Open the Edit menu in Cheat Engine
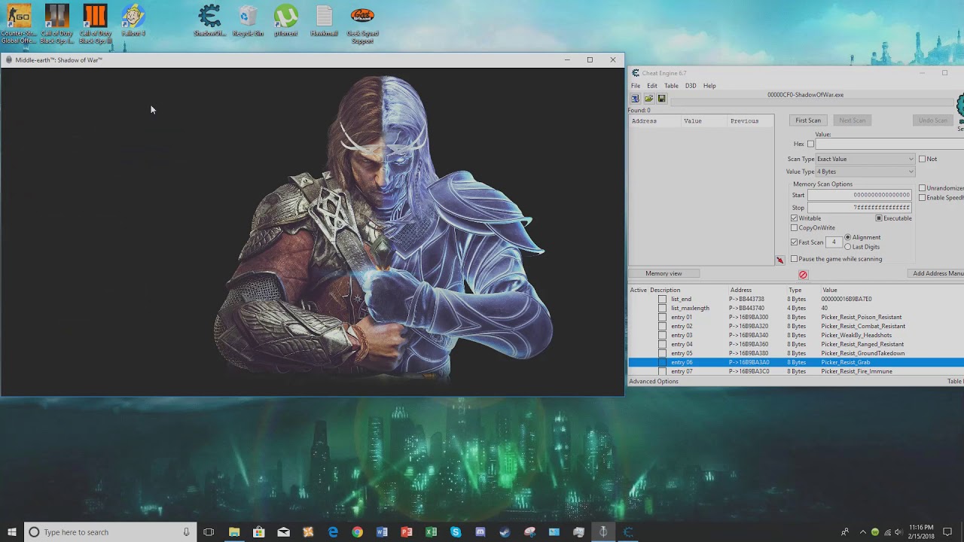The image size is (964, 542). (652, 86)
